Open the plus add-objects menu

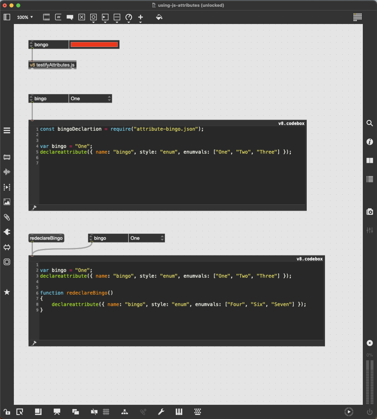tap(141, 18)
